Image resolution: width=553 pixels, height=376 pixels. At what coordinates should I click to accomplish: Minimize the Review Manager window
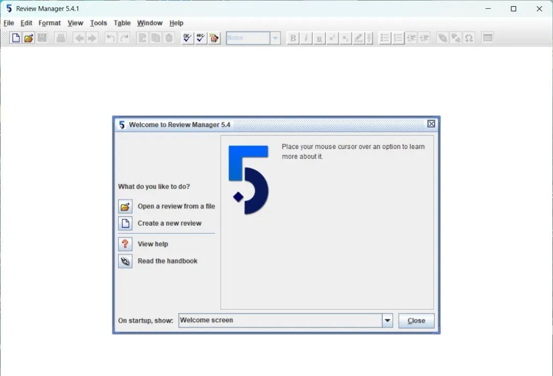point(488,9)
